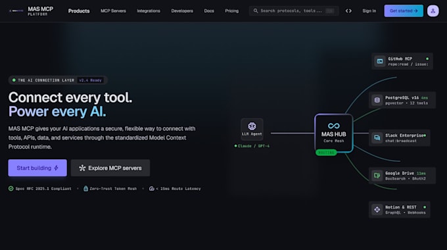
Task: Click the v2.4 Ready badge
Action: tap(90, 80)
